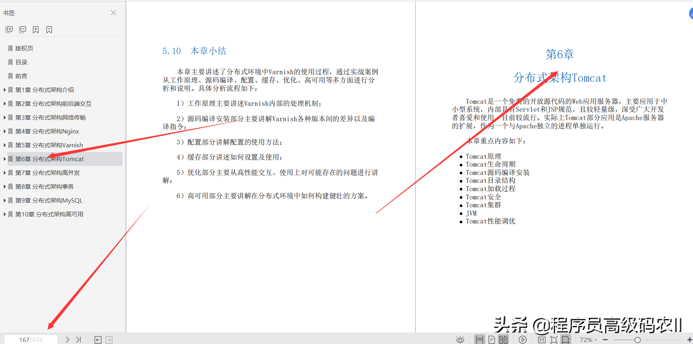
Task: Open the 目录 bookmark
Action: (x=21, y=62)
